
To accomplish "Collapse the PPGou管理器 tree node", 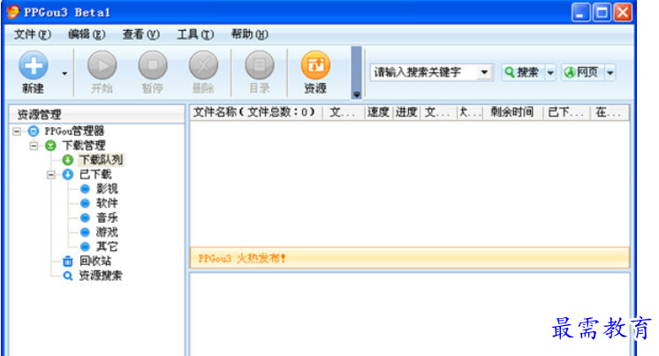I will point(17,132).
